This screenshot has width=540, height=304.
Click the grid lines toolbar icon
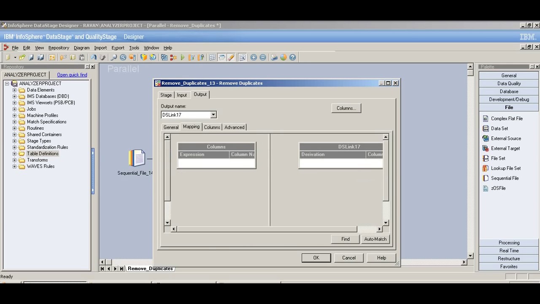[x=212, y=57]
